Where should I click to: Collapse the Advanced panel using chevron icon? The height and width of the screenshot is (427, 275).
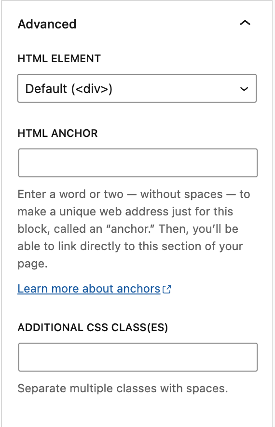click(x=245, y=23)
